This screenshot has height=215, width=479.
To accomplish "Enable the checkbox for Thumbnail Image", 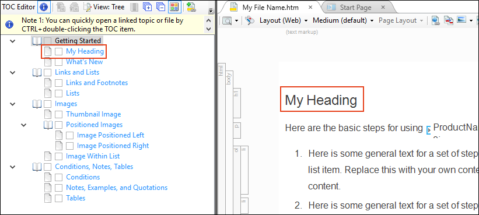I will pos(58,114).
